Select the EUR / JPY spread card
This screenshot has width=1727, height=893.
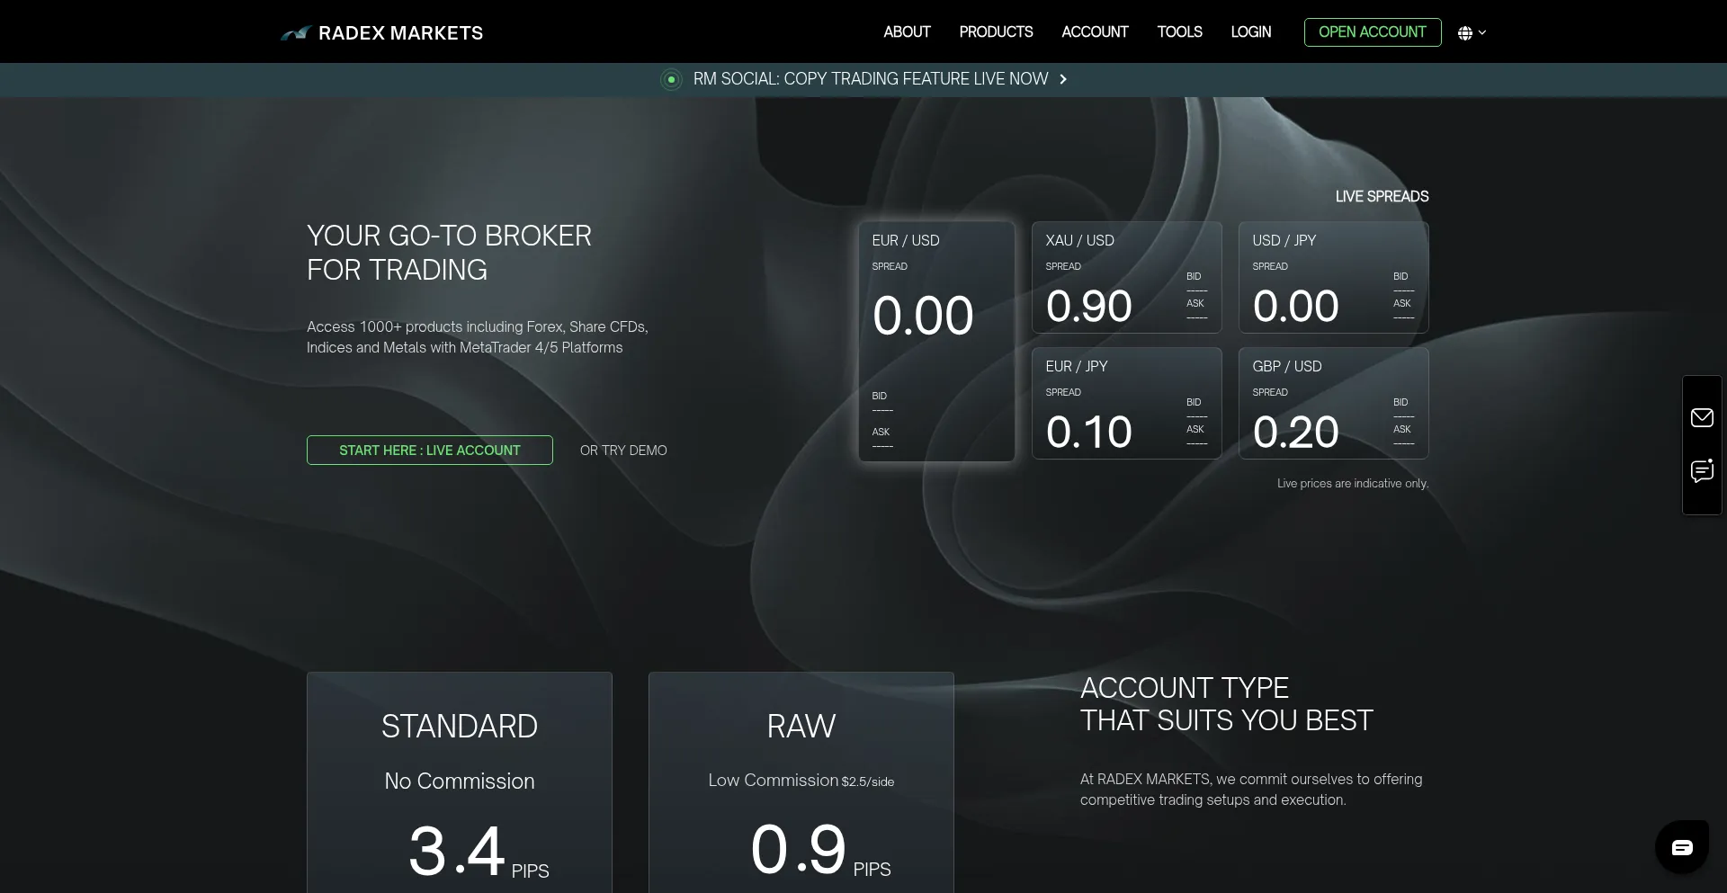[x=1126, y=404]
